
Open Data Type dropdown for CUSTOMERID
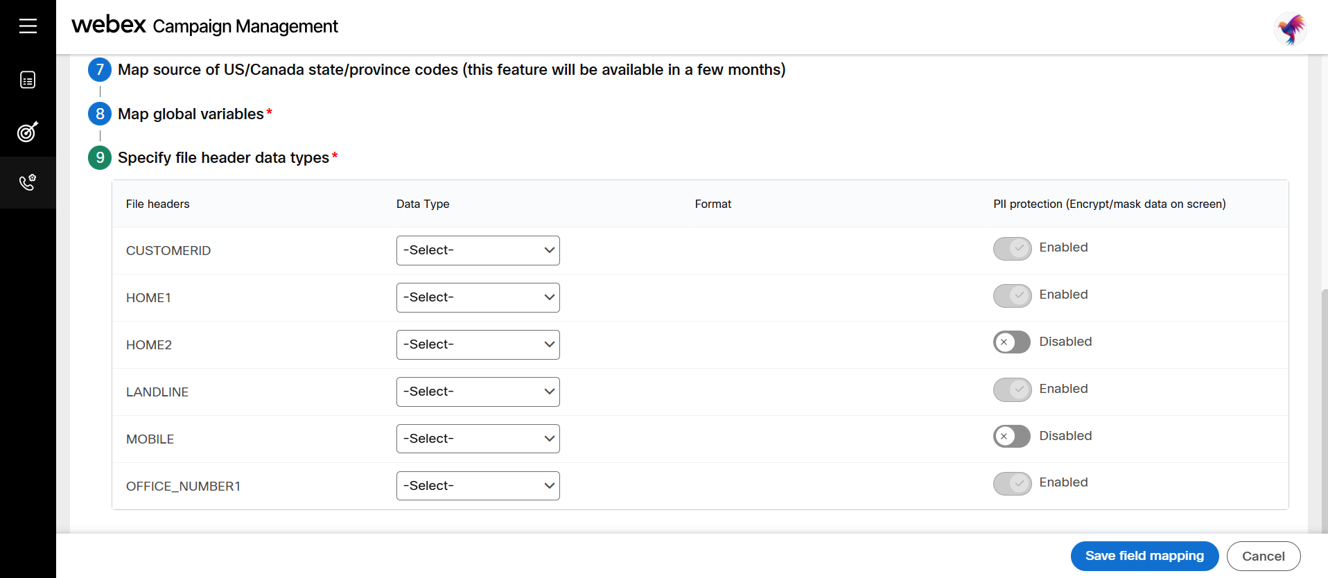tap(478, 250)
